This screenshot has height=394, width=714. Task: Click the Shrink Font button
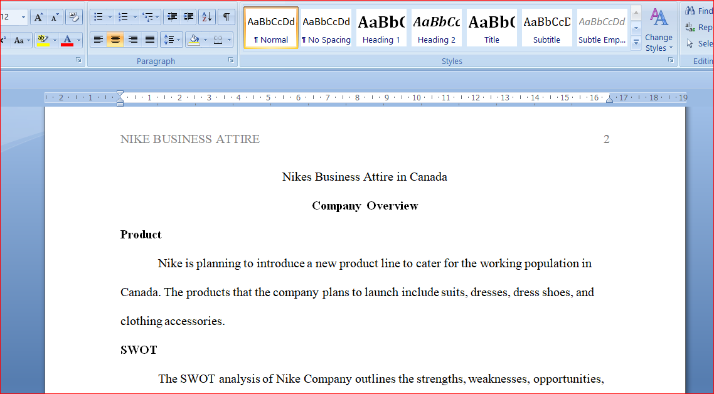pyautogui.click(x=55, y=18)
